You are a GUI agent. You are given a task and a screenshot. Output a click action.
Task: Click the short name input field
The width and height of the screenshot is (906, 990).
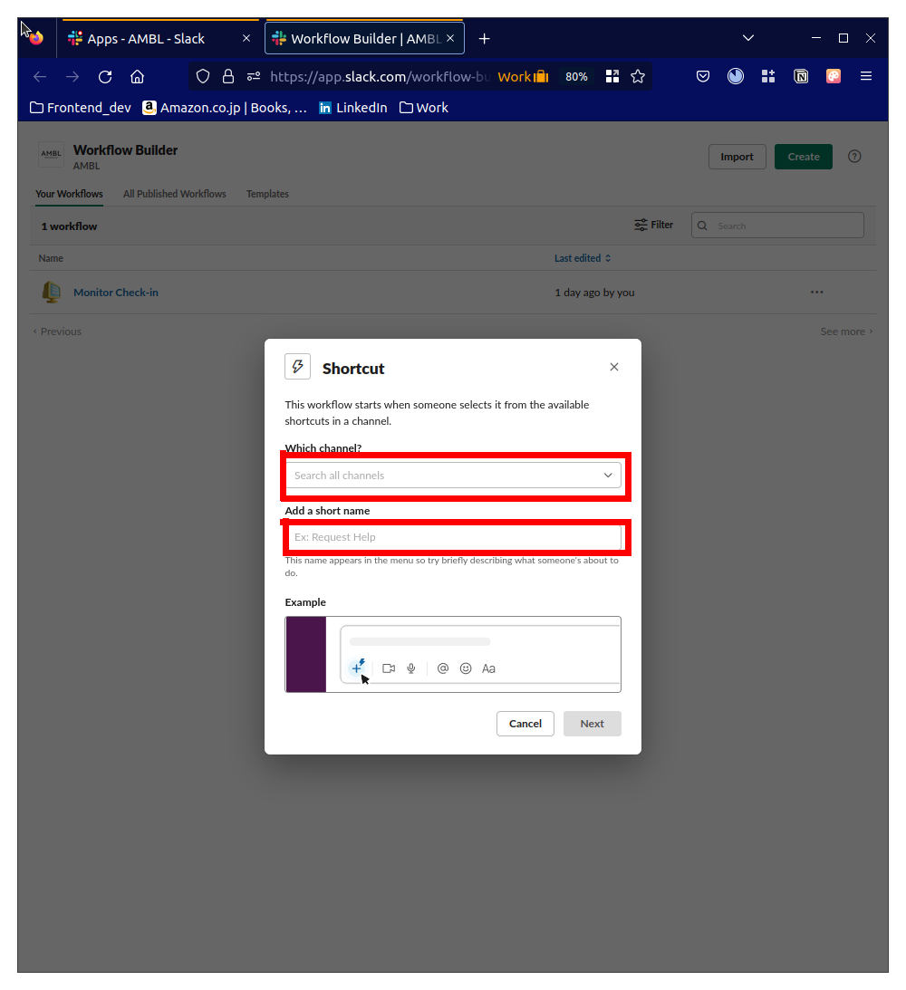click(x=453, y=536)
